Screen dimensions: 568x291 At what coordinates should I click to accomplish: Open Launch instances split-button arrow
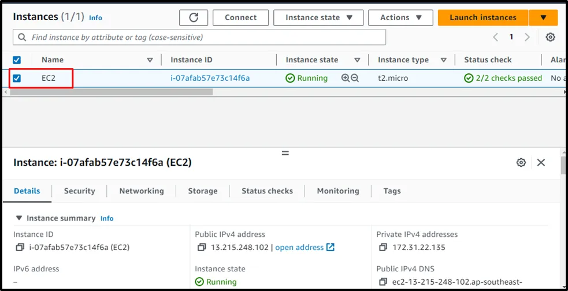[543, 17]
